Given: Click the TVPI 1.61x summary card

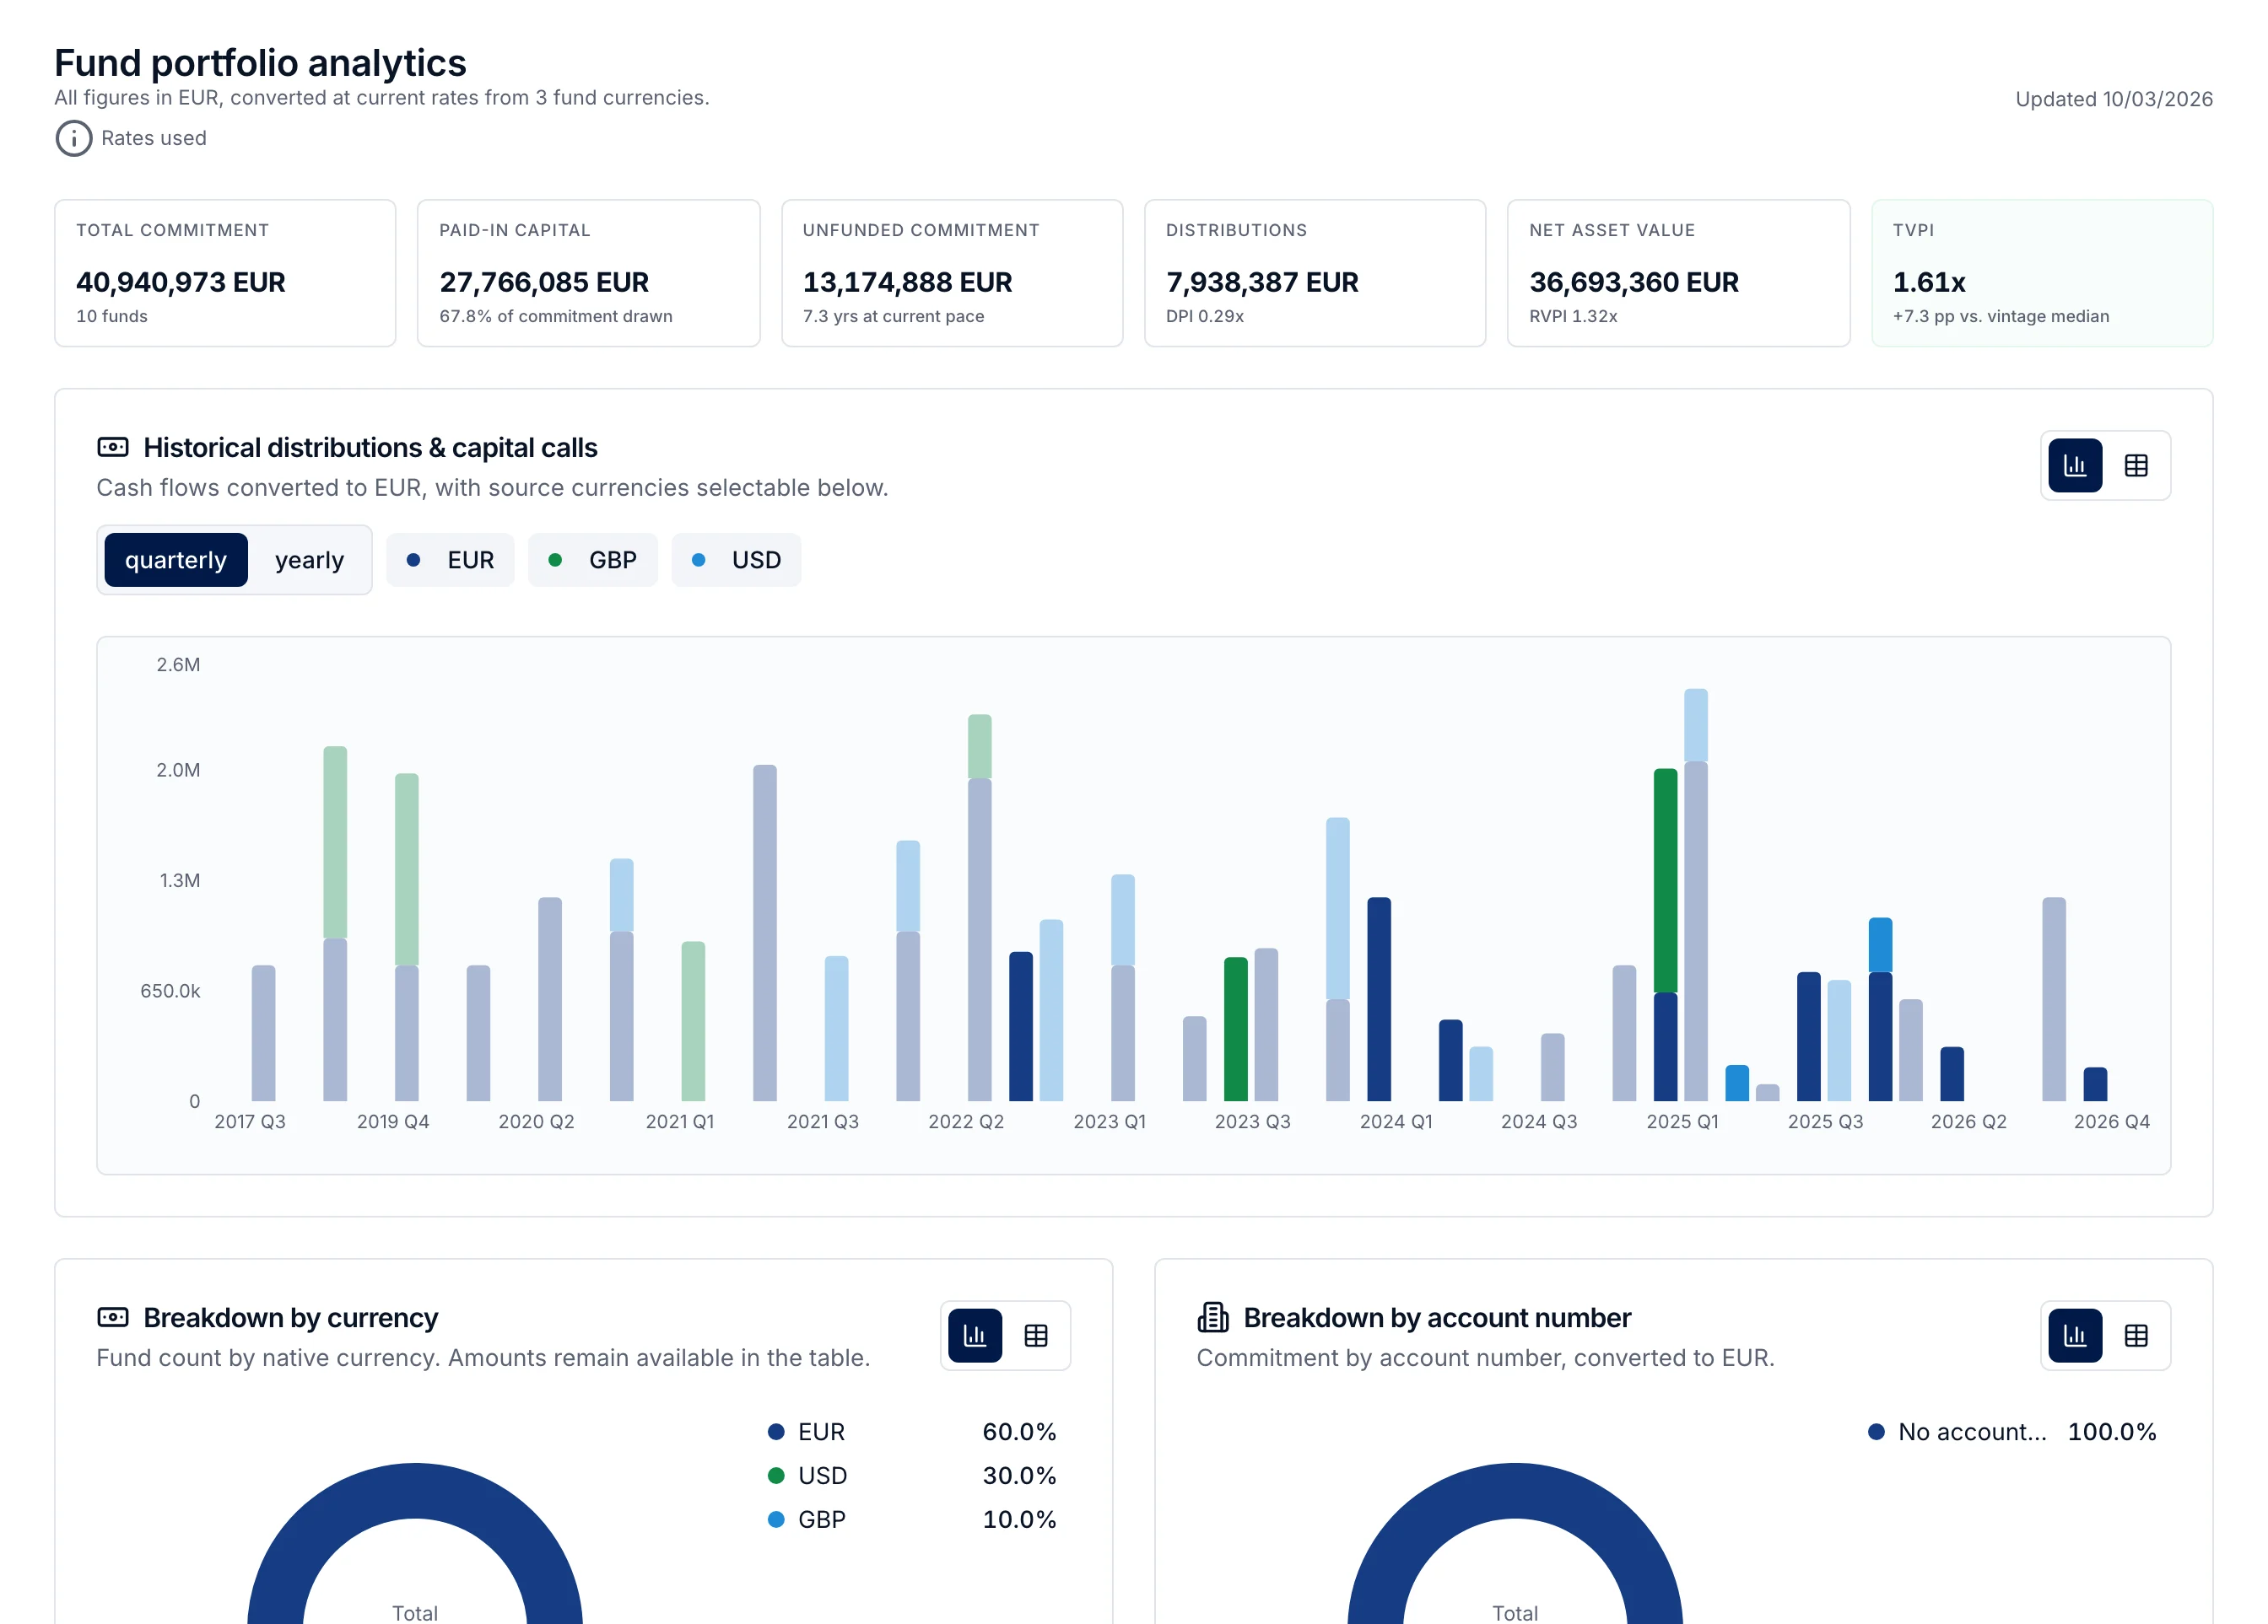Looking at the screenshot, I should (x=2042, y=273).
